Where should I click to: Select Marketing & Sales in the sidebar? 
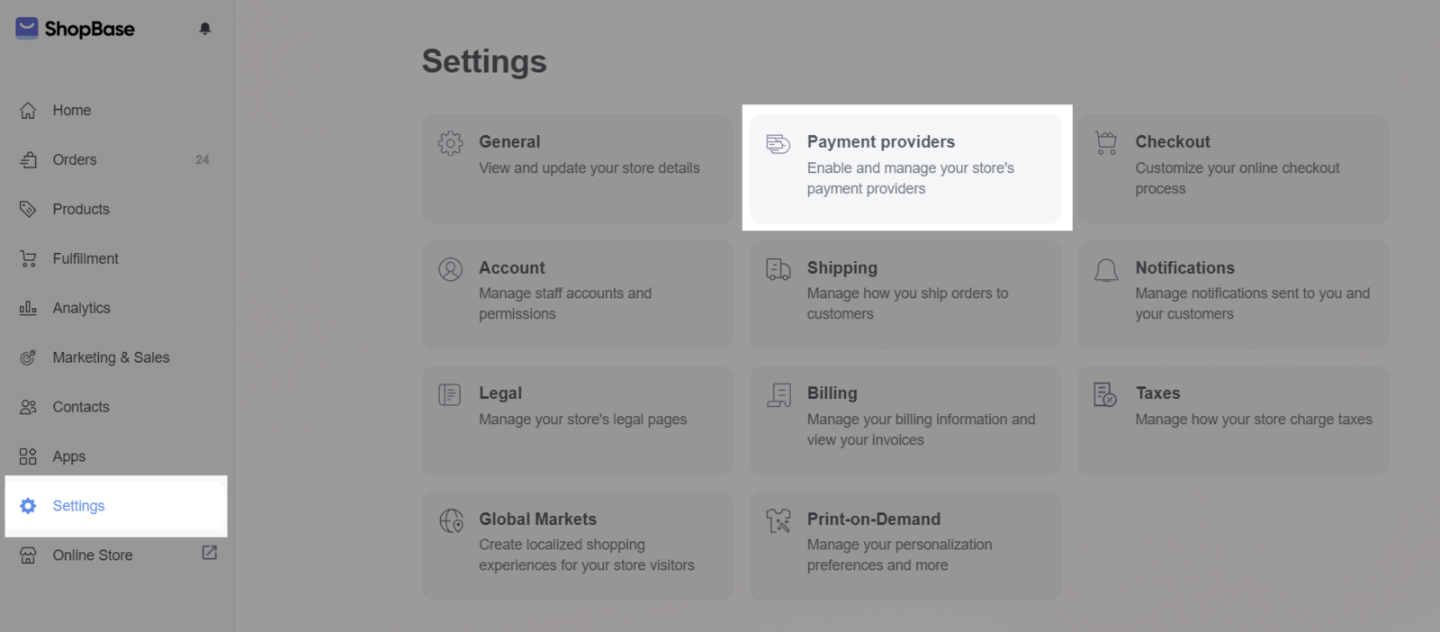111,358
